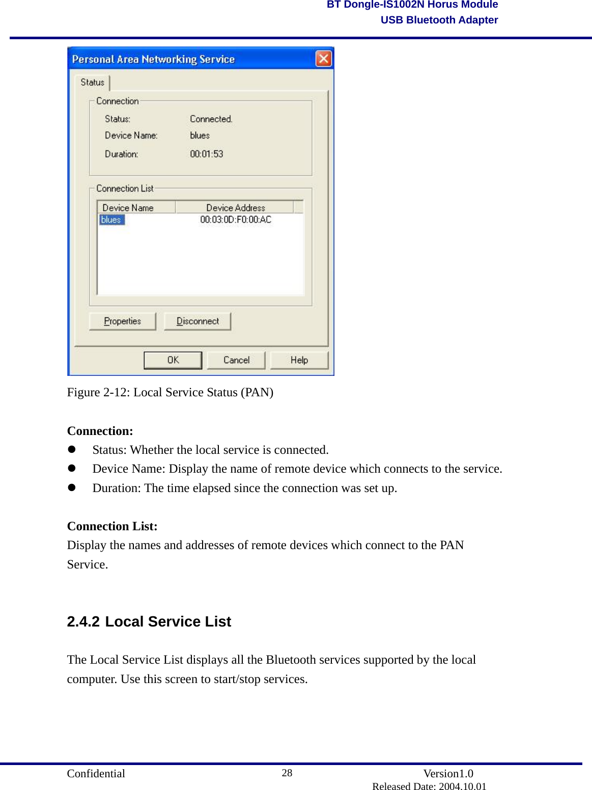Click the Device Name column header
This screenshot has width=592, height=790.
[128, 207]
